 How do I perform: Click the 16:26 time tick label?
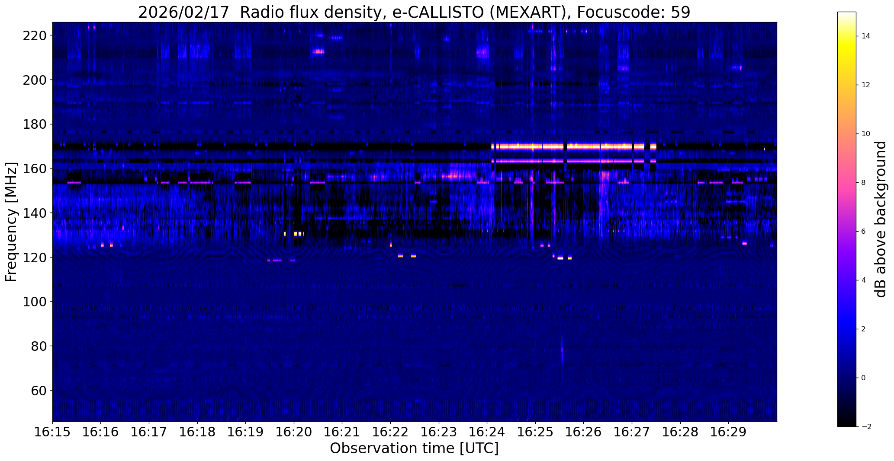pos(584,432)
